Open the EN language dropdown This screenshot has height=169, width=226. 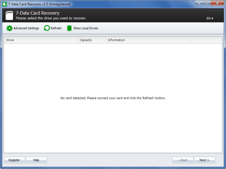(x=210, y=18)
